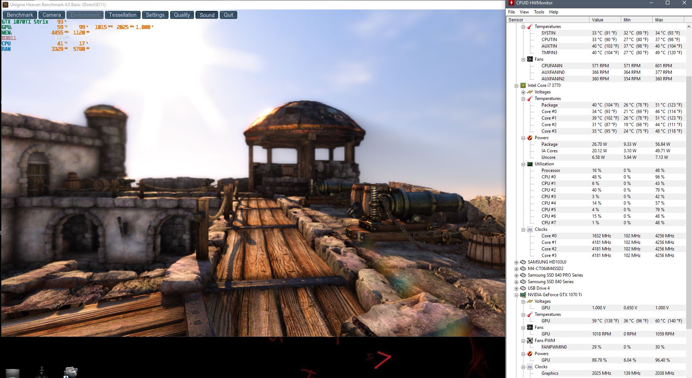Click the M4-CT064M4SSD2 drive icon

coord(523,269)
